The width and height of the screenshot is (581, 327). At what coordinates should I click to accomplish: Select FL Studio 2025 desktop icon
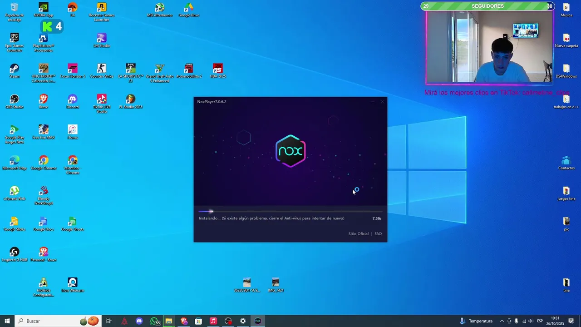coord(131,102)
